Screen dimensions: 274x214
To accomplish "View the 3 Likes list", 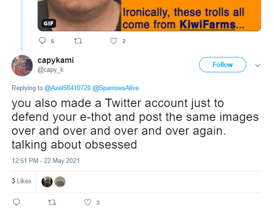I will coord(21,181).
